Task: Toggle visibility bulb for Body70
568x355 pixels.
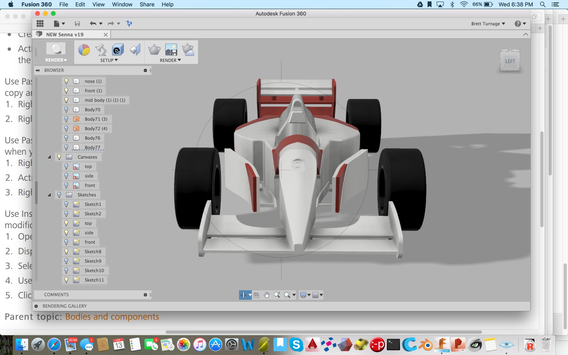Action: click(x=66, y=109)
